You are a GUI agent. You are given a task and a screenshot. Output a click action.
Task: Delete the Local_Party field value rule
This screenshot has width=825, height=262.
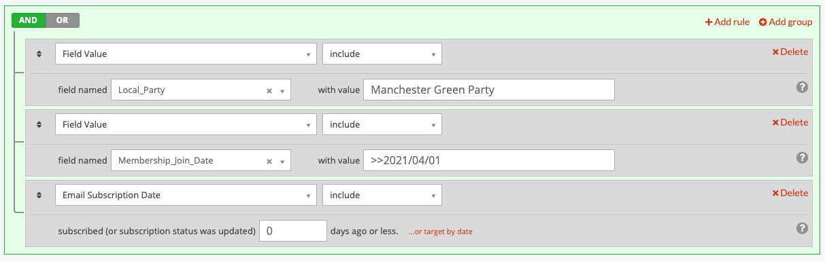click(790, 52)
